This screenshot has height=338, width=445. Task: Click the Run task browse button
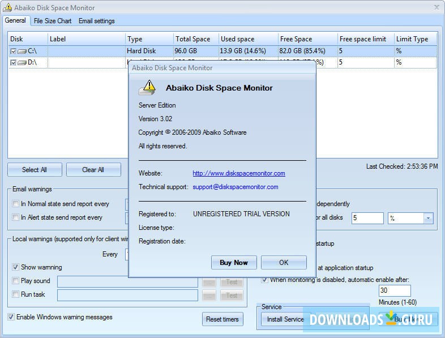(x=209, y=296)
